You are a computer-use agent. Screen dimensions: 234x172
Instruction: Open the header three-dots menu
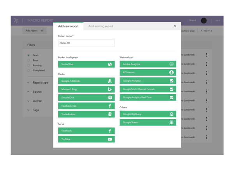pyautogui.click(x=218, y=21)
